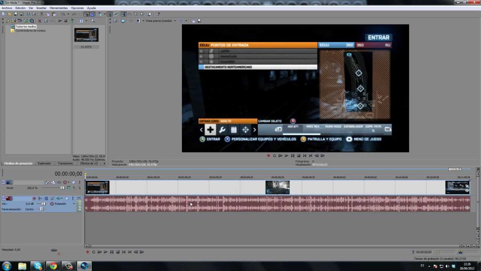
Task: Adjust the video track Nivel slider
Action: pyautogui.click(x=62, y=188)
